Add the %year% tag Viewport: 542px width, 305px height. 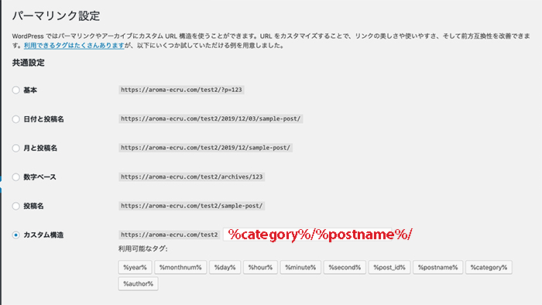(135, 267)
